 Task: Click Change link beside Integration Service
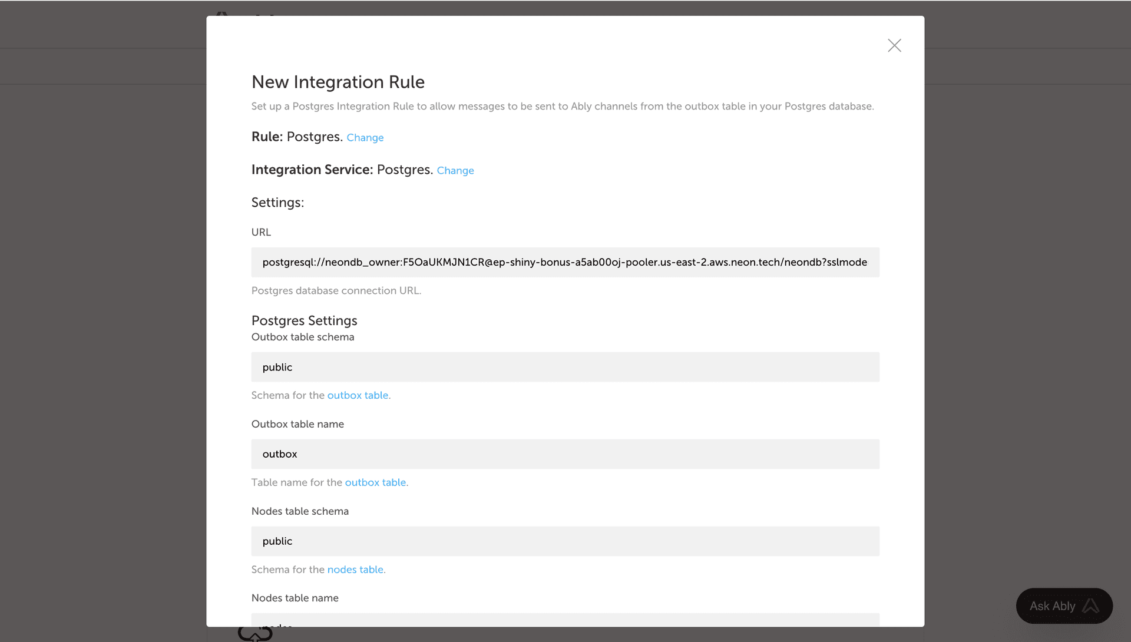(x=455, y=170)
